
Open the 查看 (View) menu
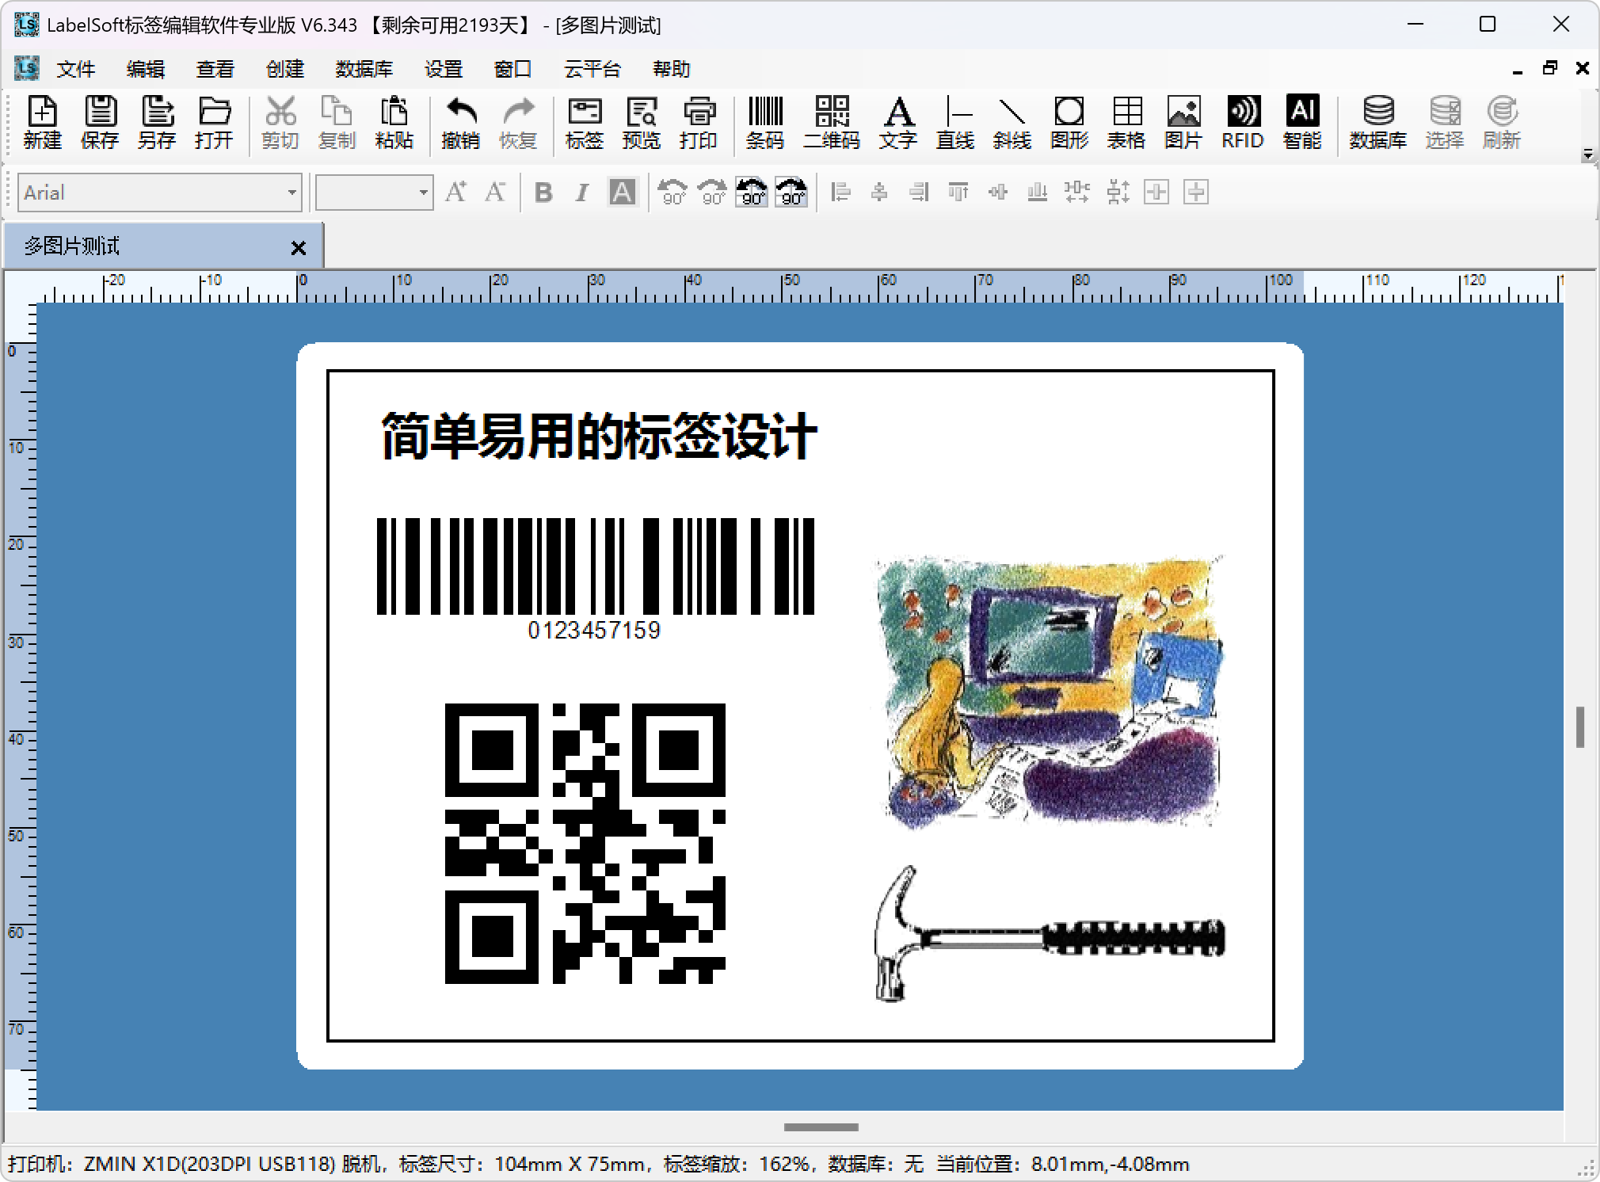(215, 70)
